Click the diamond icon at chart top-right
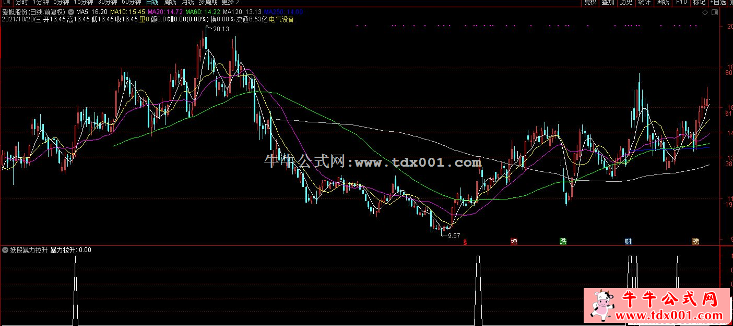Image resolution: width=733 pixels, height=326 pixels. (x=706, y=11)
